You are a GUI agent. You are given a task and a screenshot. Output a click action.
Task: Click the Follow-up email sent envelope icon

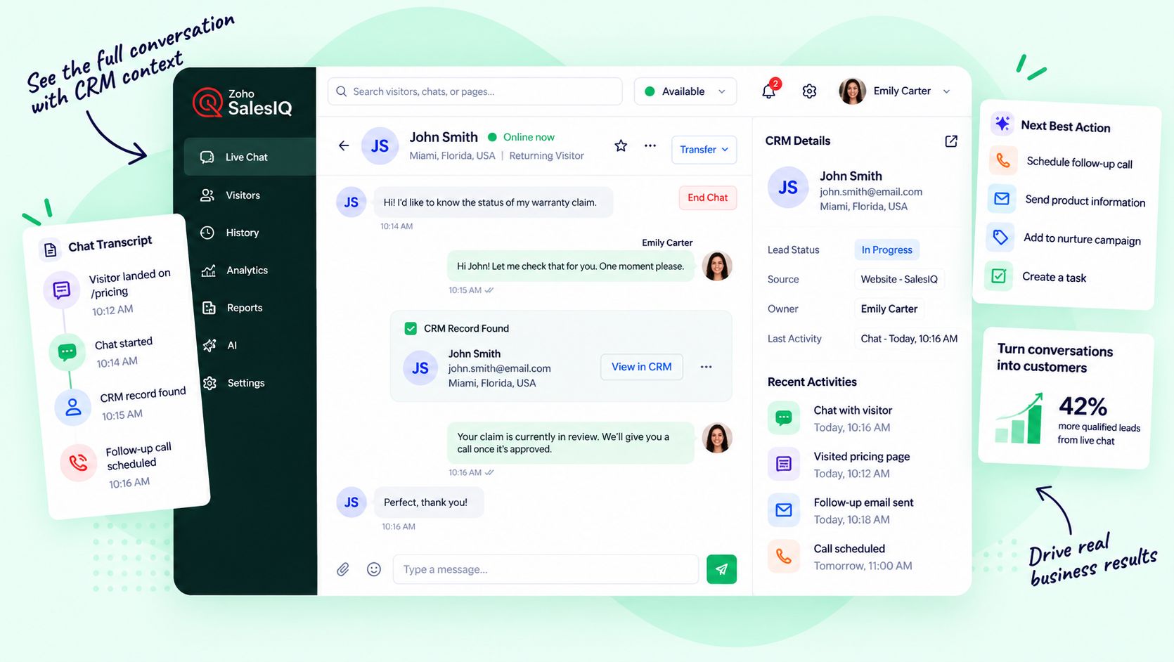click(x=784, y=510)
